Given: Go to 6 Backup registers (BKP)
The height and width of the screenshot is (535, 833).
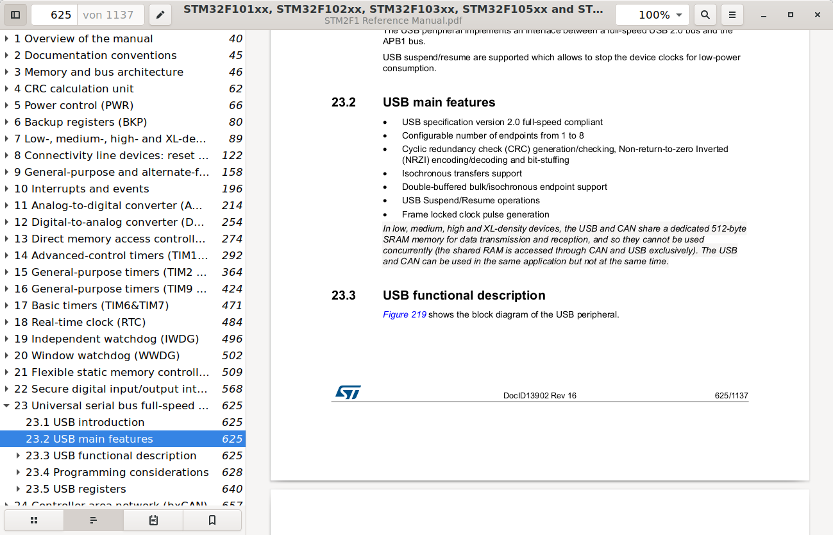Looking at the screenshot, I should [122, 122].
